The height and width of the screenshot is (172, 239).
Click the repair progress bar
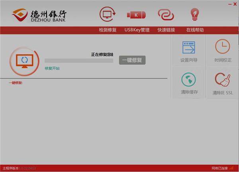[79, 61]
